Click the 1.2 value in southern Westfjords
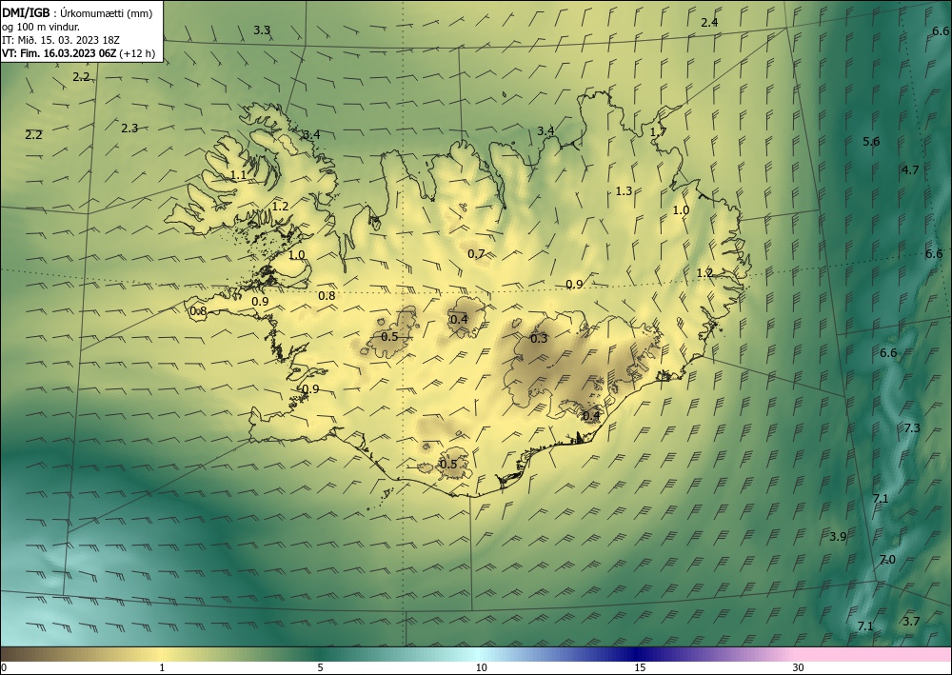This screenshot has height=675, width=952. point(281,207)
